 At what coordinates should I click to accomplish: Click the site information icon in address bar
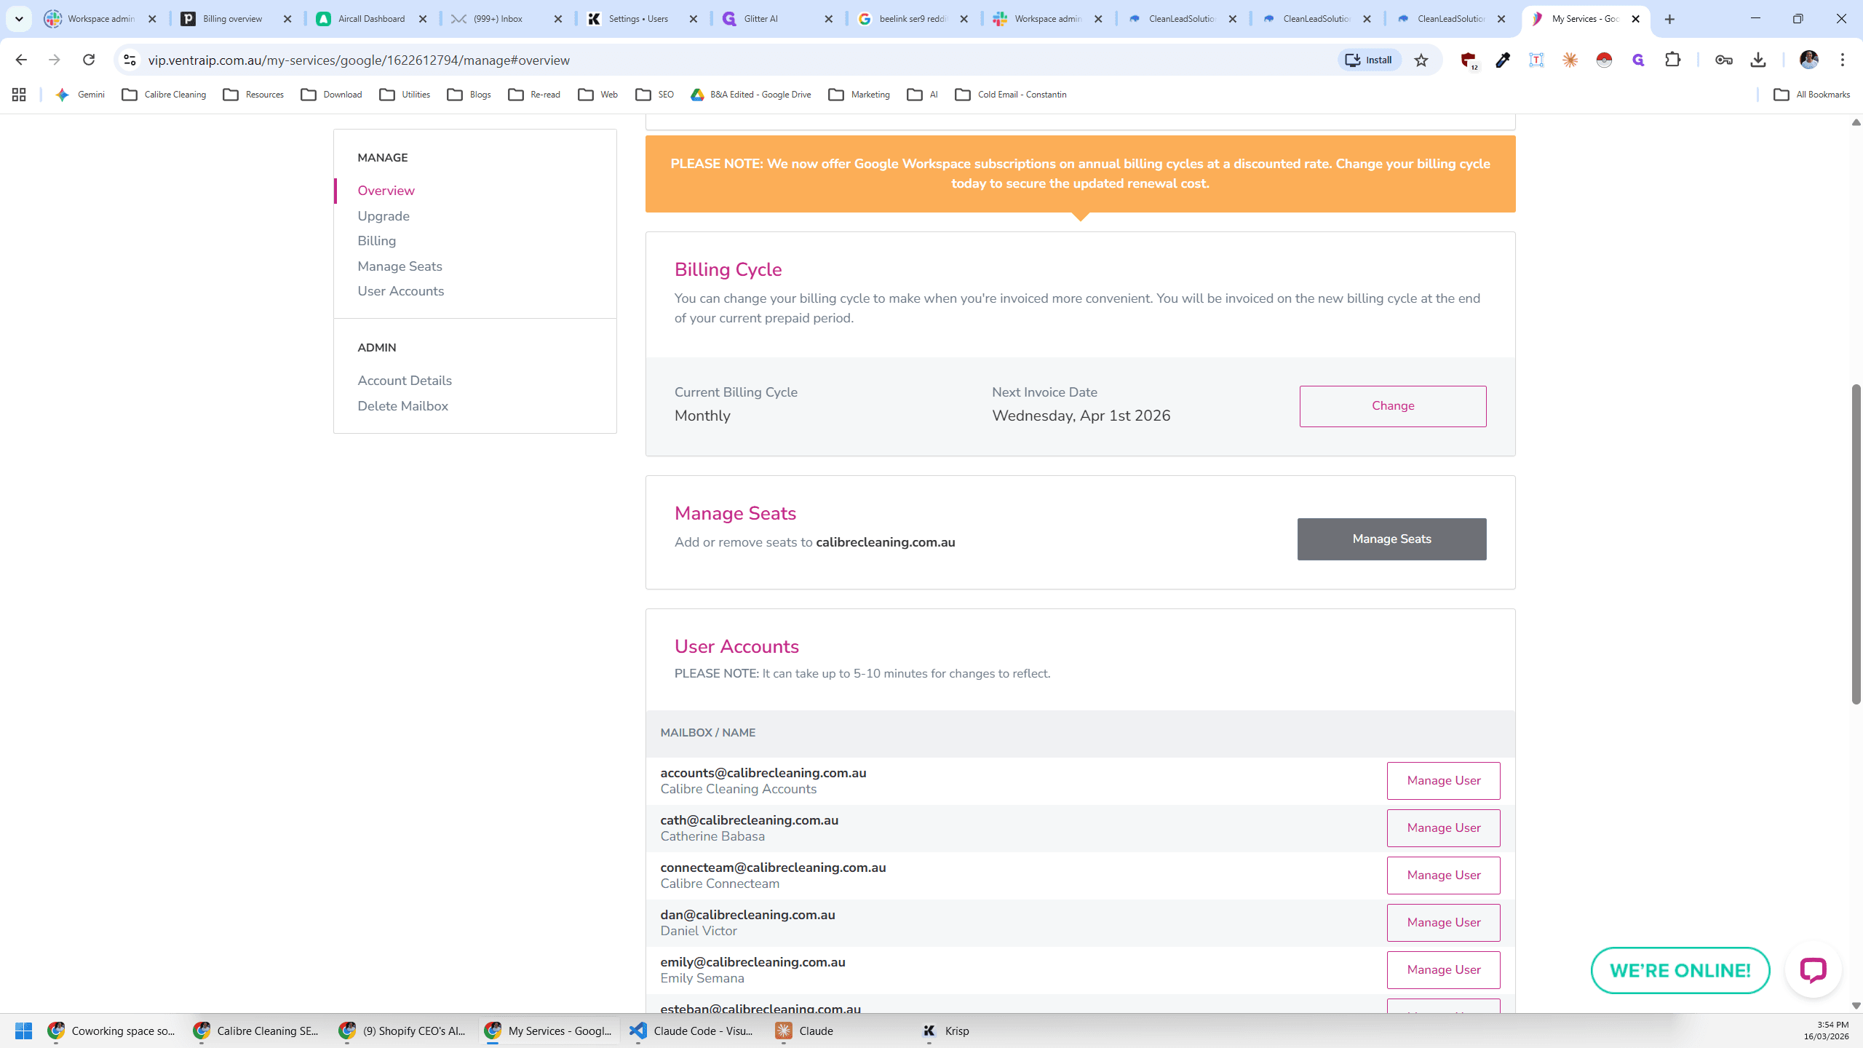130,60
